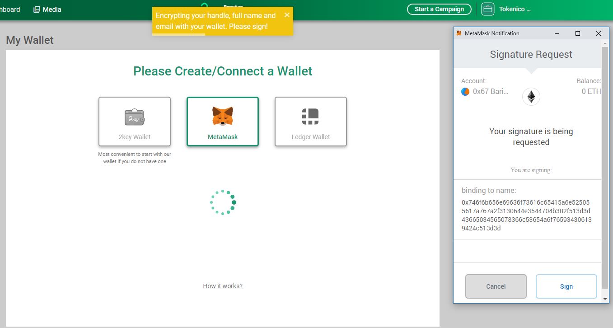Click the MetaMask popup scroll up arrow
The width and height of the screenshot is (613, 328).
[x=605, y=43]
